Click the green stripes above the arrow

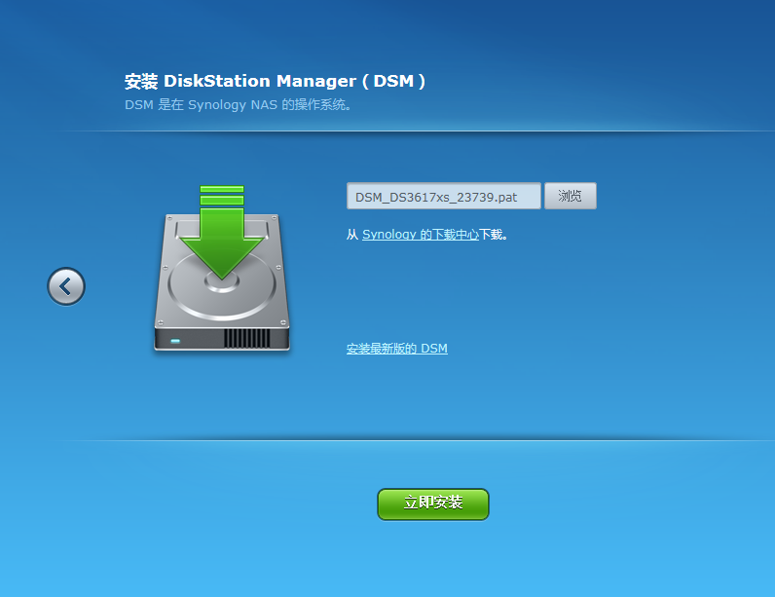[x=222, y=195]
